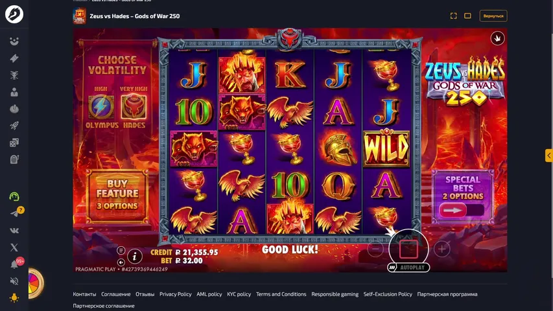Stop the spin with center button
Image resolution: width=553 pixels, height=311 pixels.
[408, 249]
